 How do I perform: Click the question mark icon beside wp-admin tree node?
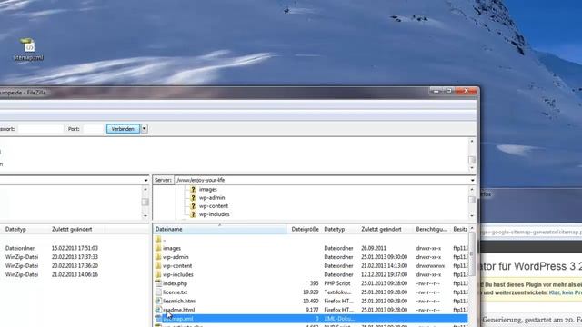coord(193,198)
